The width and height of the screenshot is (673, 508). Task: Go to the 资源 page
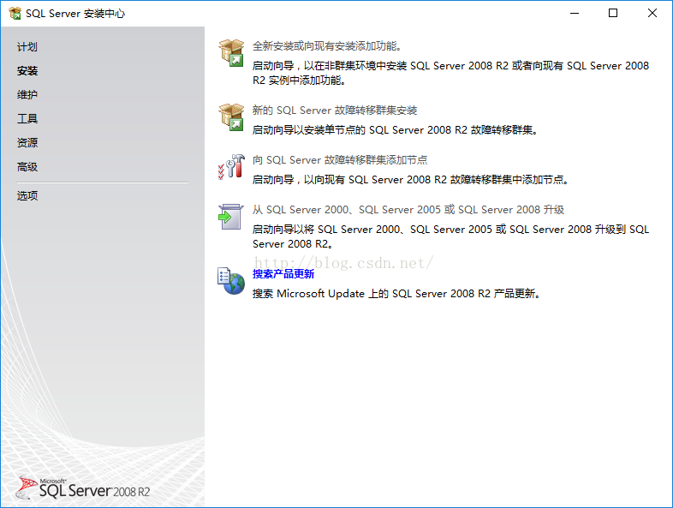(x=27, y=142)
